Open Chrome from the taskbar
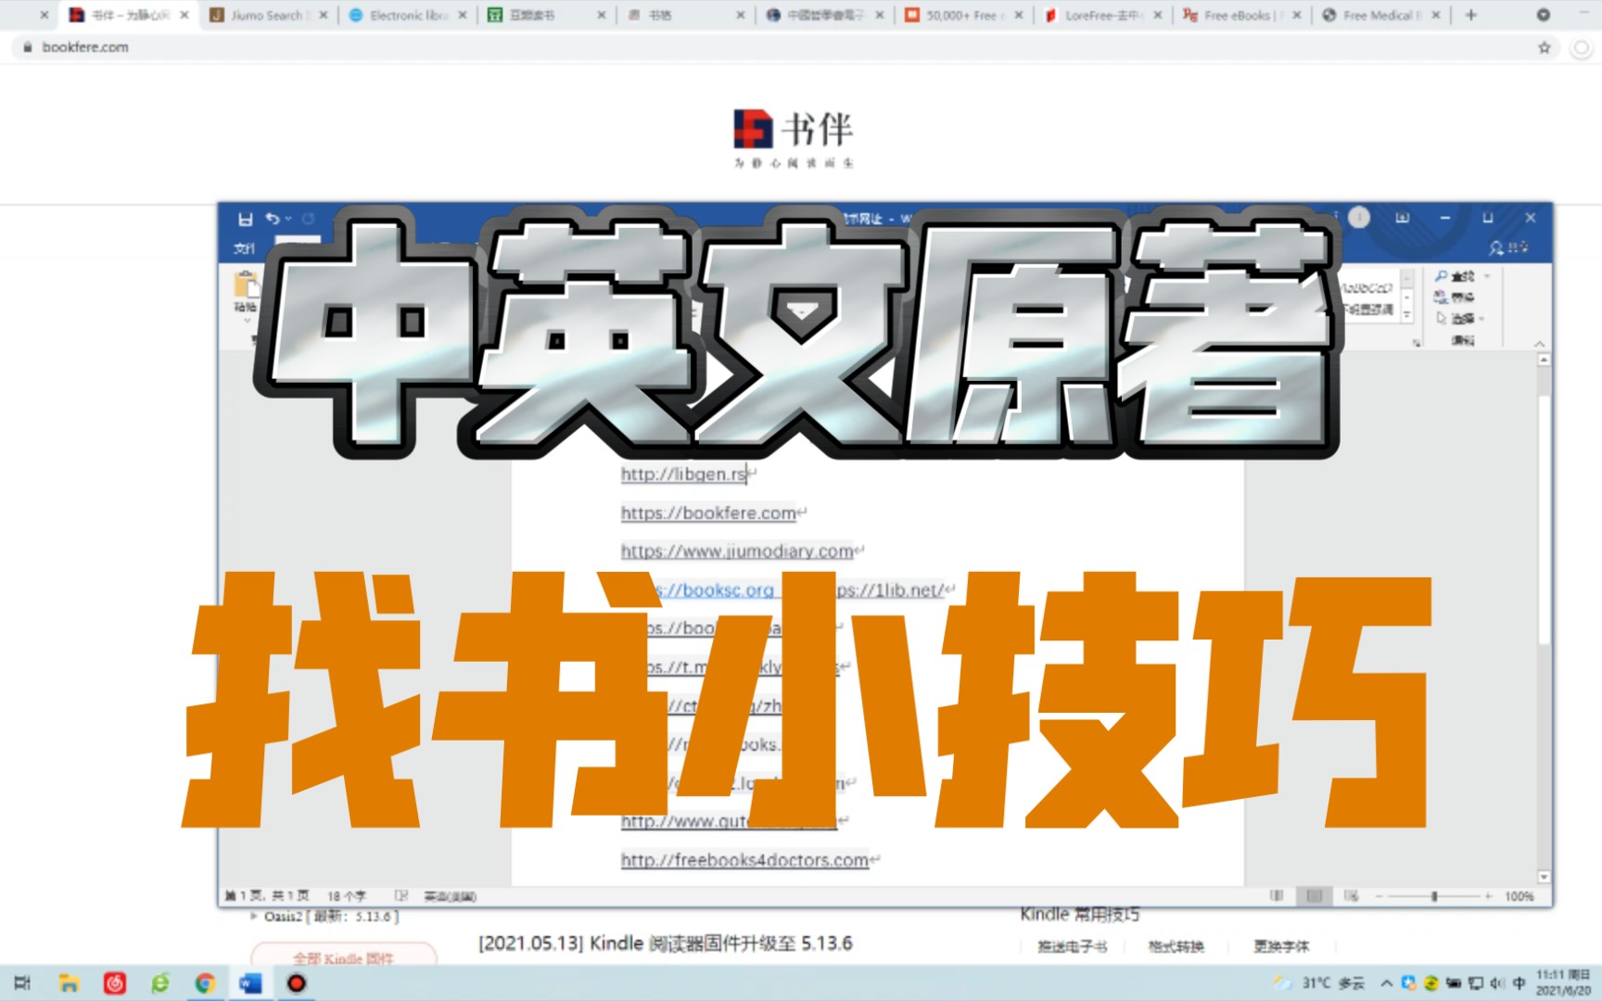Screen dimensions: 1602x1001 tap(205, 983)
